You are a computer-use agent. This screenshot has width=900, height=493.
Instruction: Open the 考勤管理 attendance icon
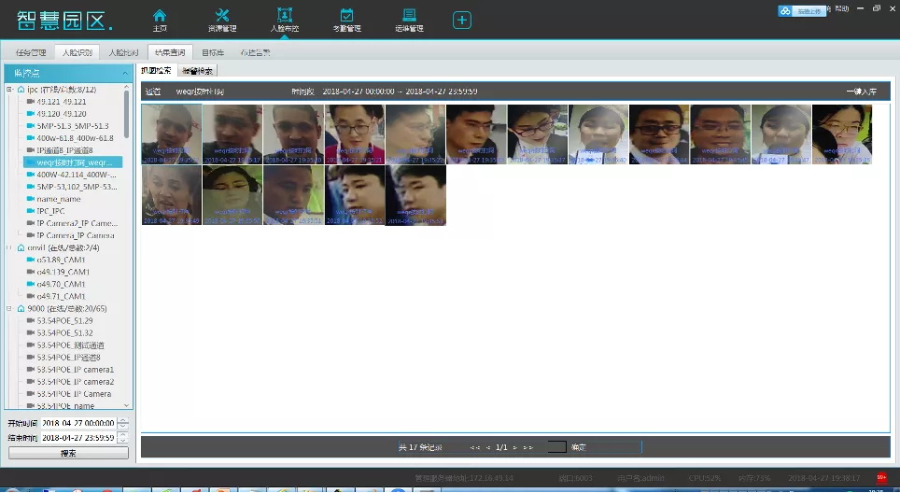pos(346,19)
